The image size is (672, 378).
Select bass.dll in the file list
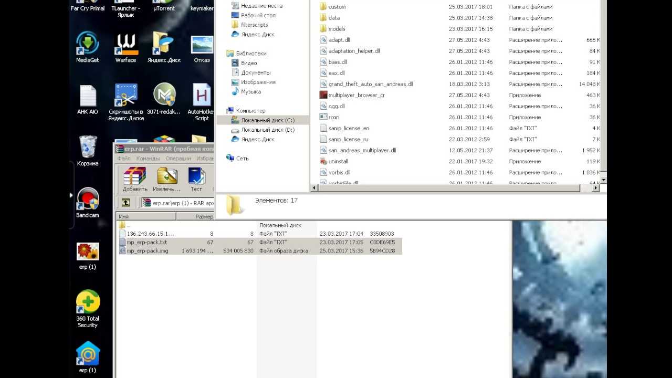[x=333, y=62]
